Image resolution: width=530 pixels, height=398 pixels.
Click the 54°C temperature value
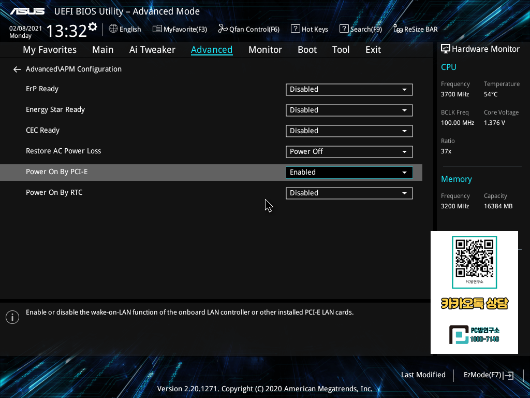pos(491,94)
